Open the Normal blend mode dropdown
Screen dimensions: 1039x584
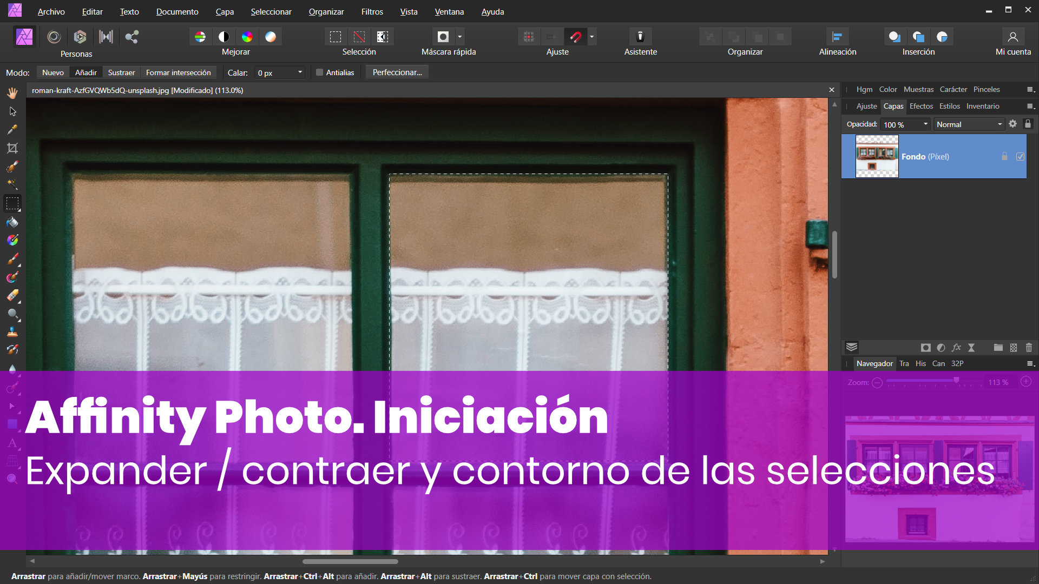[x=969, y=124]
